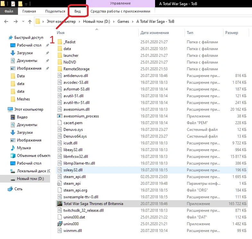Click Изображения icon under Быстрый доступ
Viewport: 252px width, 239px height.
click(x=13, y=68)
